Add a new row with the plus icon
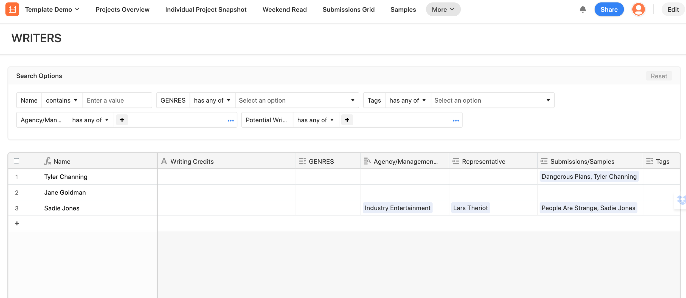 pos(17,223)
